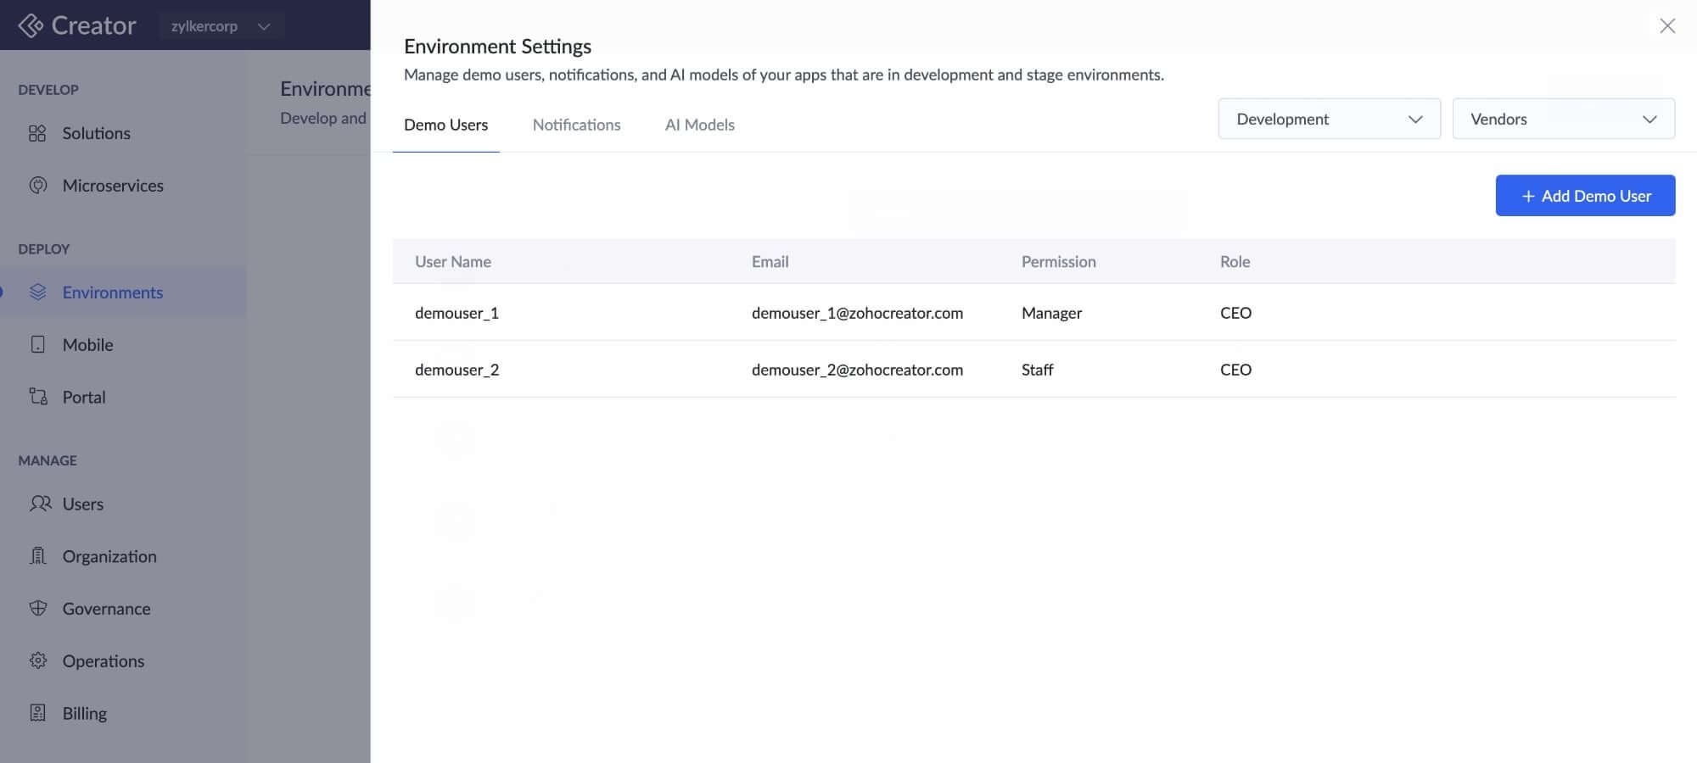Screen dimensions: 1697x763
Task: Close the Environment Settings panel
Action: (x=1666, y=26)
